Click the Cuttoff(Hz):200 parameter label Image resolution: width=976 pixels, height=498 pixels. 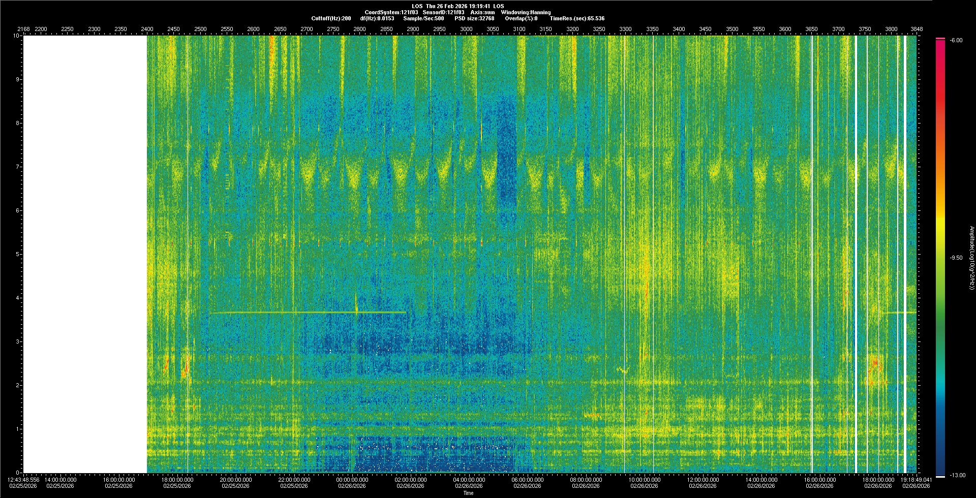[x=331, y=18]
